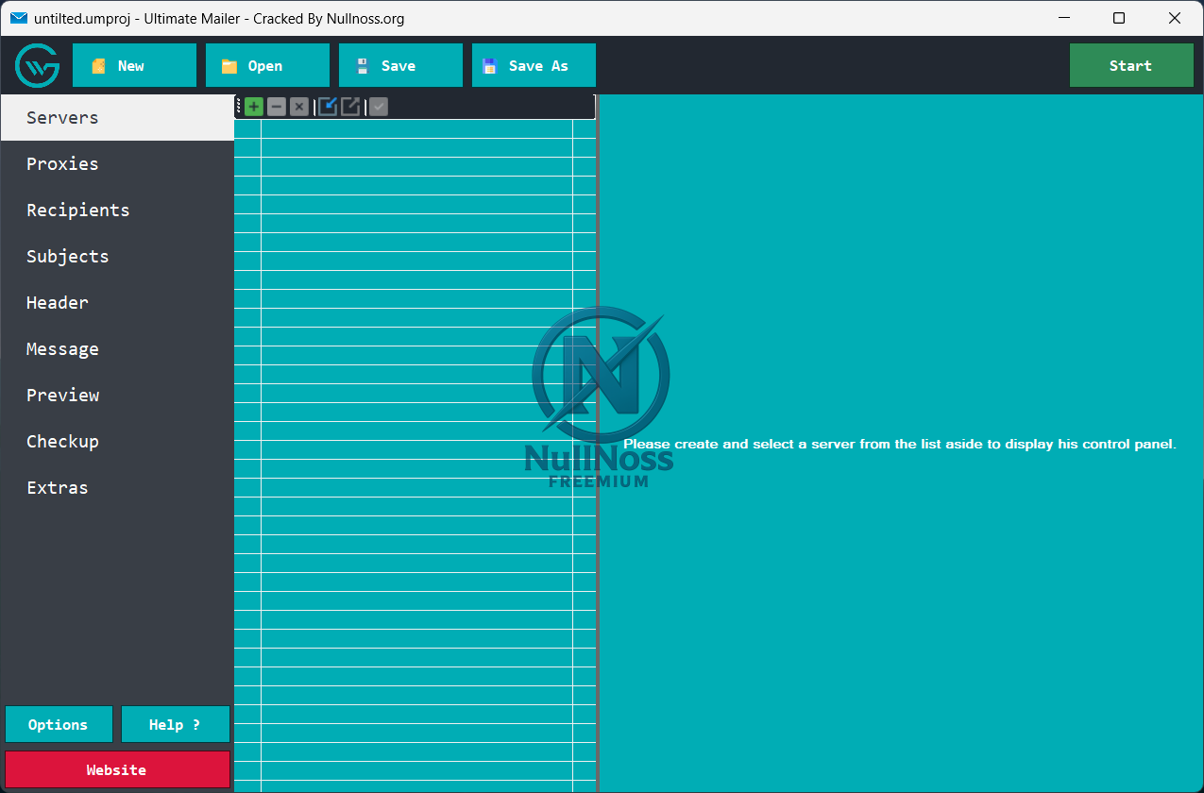Open the Recipients section
Image resolution: width=1204 pixels, height=793 pixels.
pyautogui.click(x=77, y=210)
